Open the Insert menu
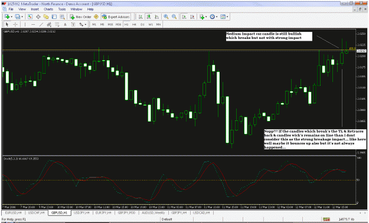This screenshot has width=369, height=223. 35,9
